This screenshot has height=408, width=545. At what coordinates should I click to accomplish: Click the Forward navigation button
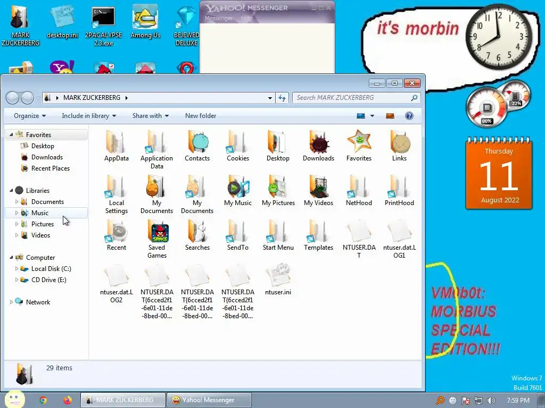pos(27,98)
